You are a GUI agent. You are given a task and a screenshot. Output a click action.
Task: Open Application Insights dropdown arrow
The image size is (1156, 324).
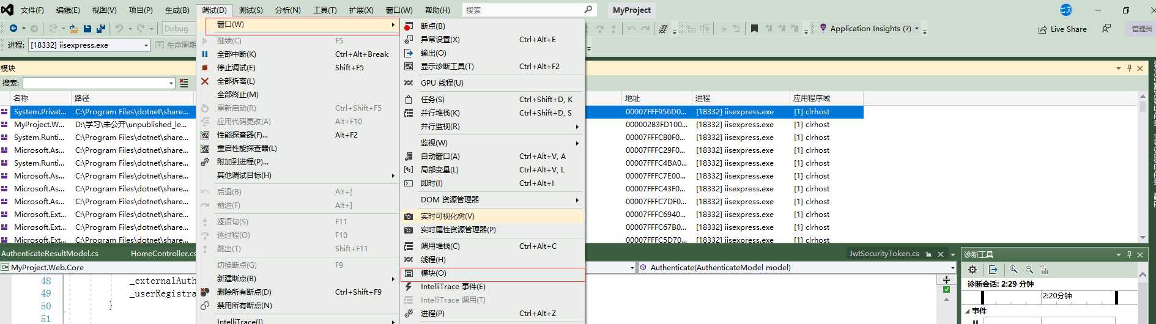(x=916, y=28)
